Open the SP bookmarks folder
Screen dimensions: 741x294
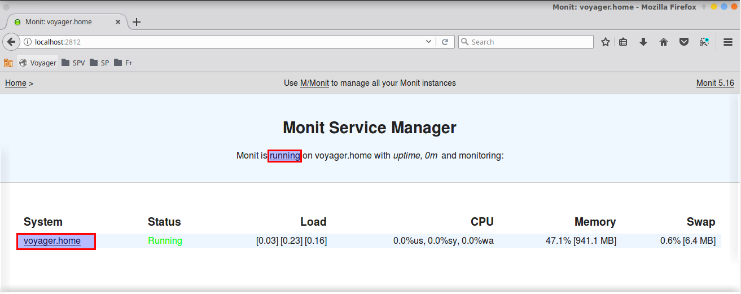pos(99,63)
